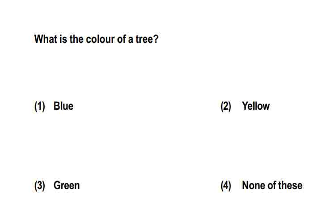Click the word colour in the question
The image size is (335, 223).
[100, 39]
